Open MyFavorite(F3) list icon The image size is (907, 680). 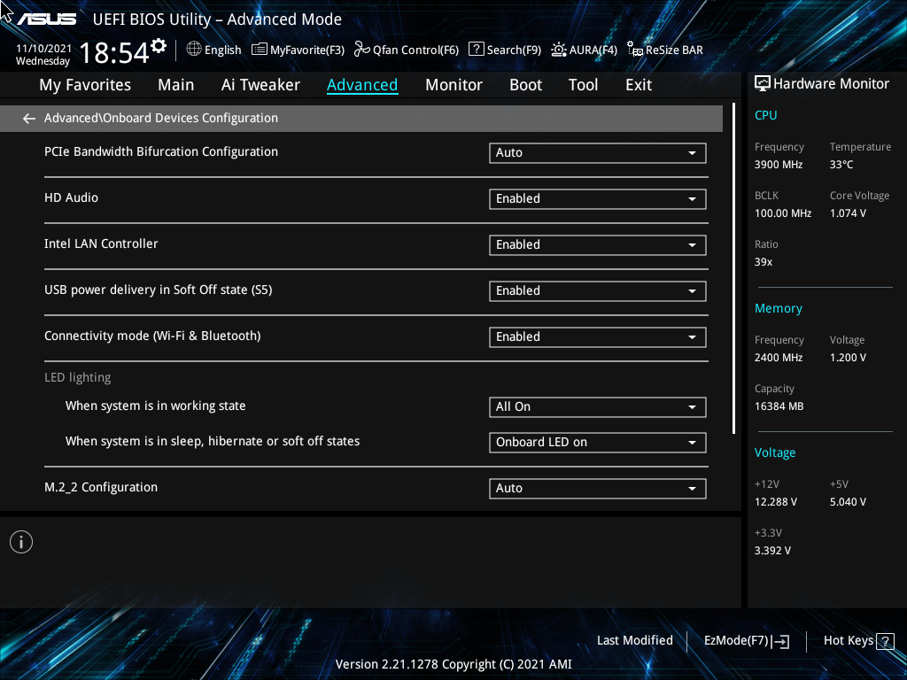(260, 50)
